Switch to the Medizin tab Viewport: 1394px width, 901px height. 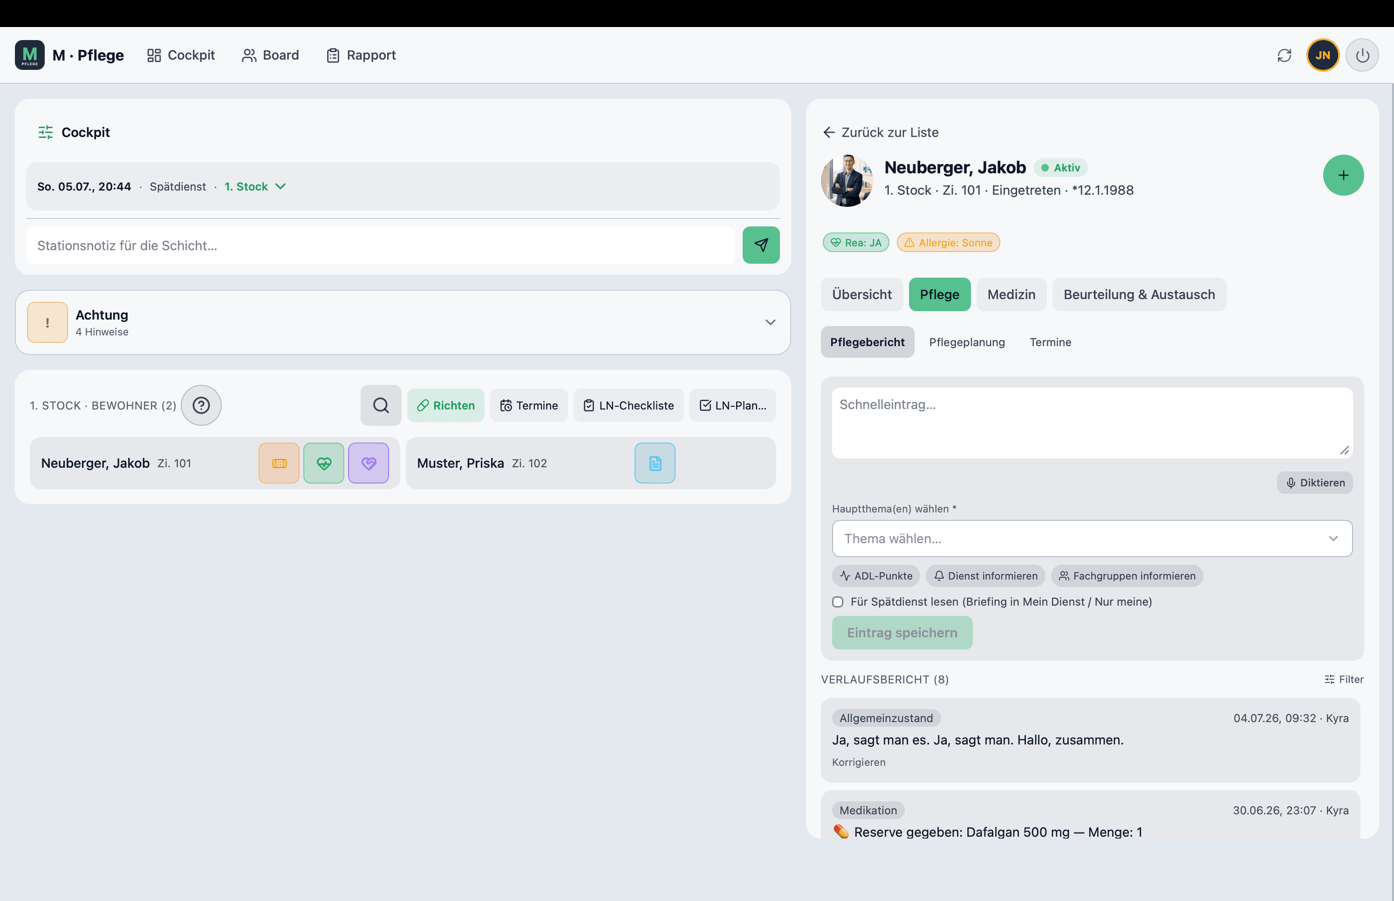point(1011,294)
